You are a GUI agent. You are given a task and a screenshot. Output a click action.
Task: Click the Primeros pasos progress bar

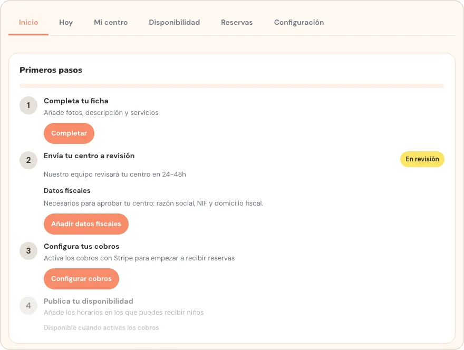point(232,86)
